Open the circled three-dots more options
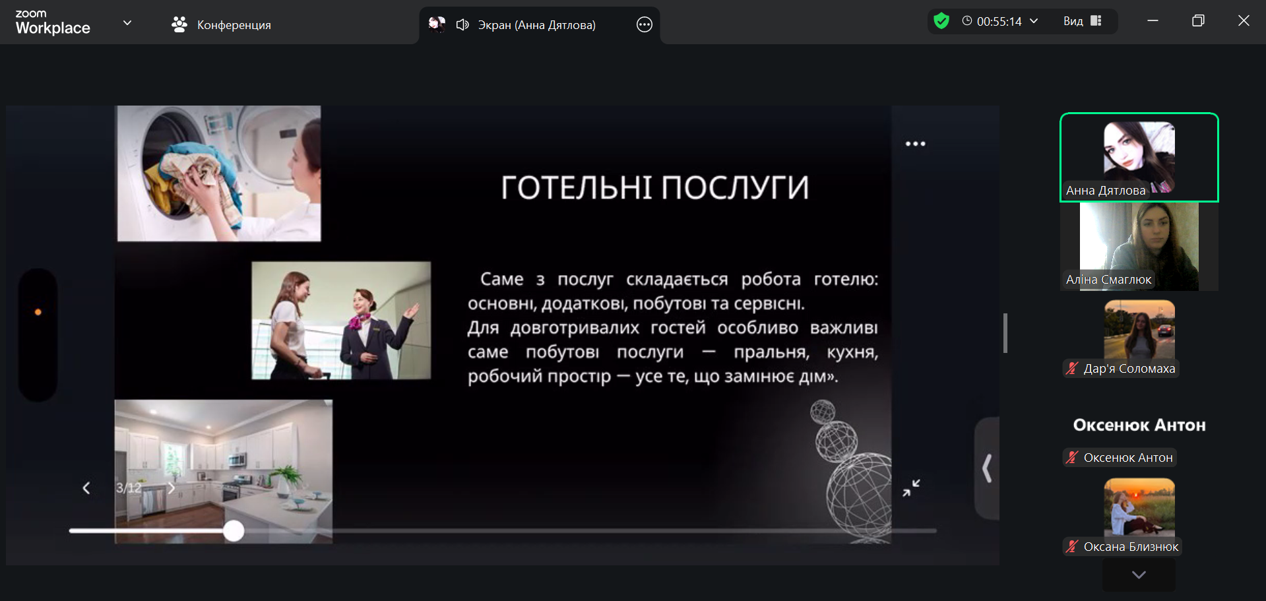 (x=644, y=25)
